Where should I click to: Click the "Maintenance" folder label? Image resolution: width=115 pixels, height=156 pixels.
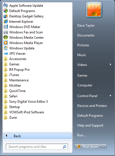[19, 80]
